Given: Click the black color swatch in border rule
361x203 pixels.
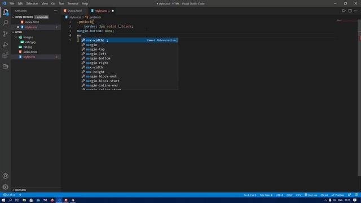Looking at the screenshot, I should coord(120,27).
